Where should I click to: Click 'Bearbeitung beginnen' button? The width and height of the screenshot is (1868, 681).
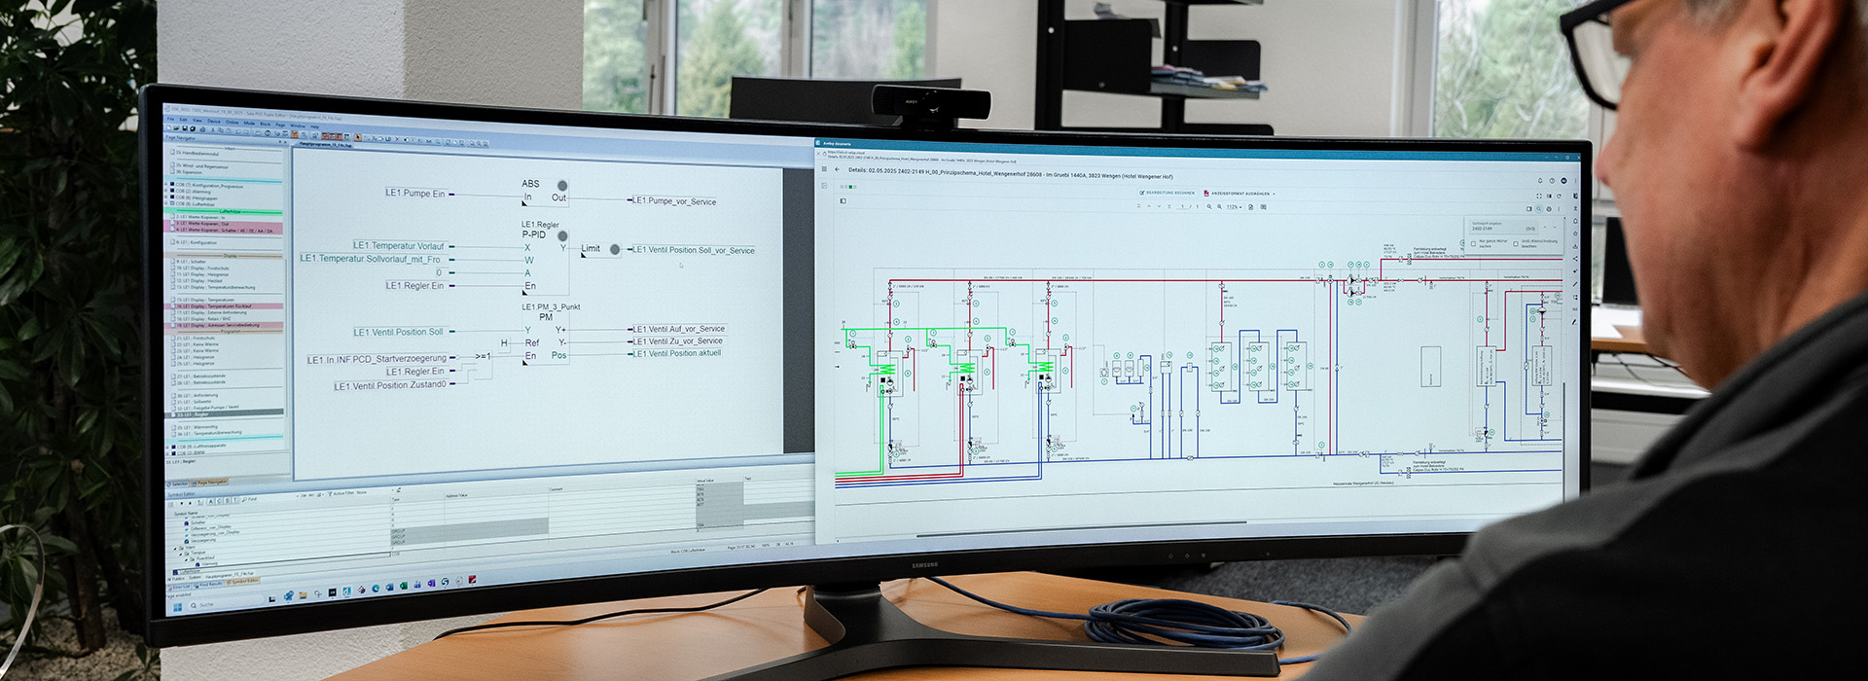coord(1167,193)
